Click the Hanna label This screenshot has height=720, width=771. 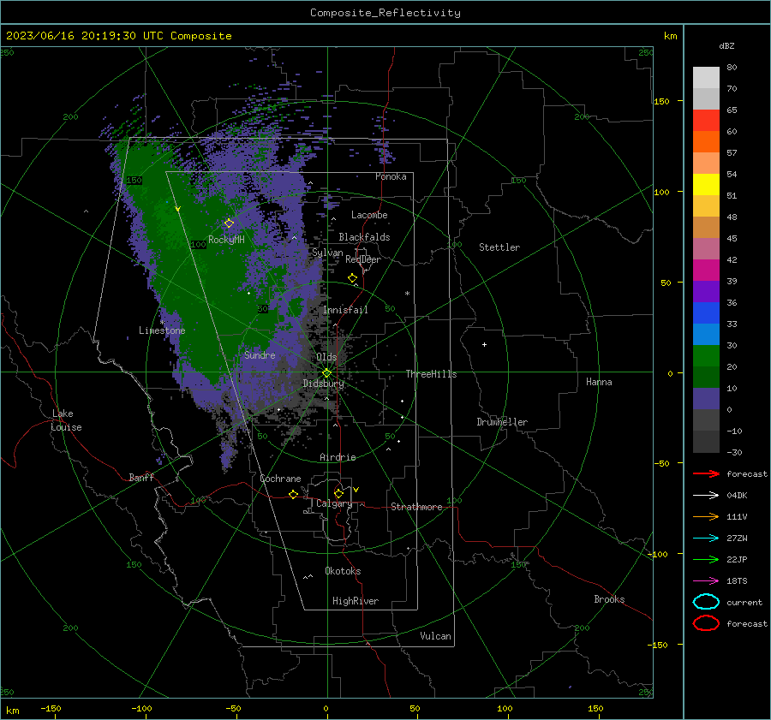coord(599,382)
